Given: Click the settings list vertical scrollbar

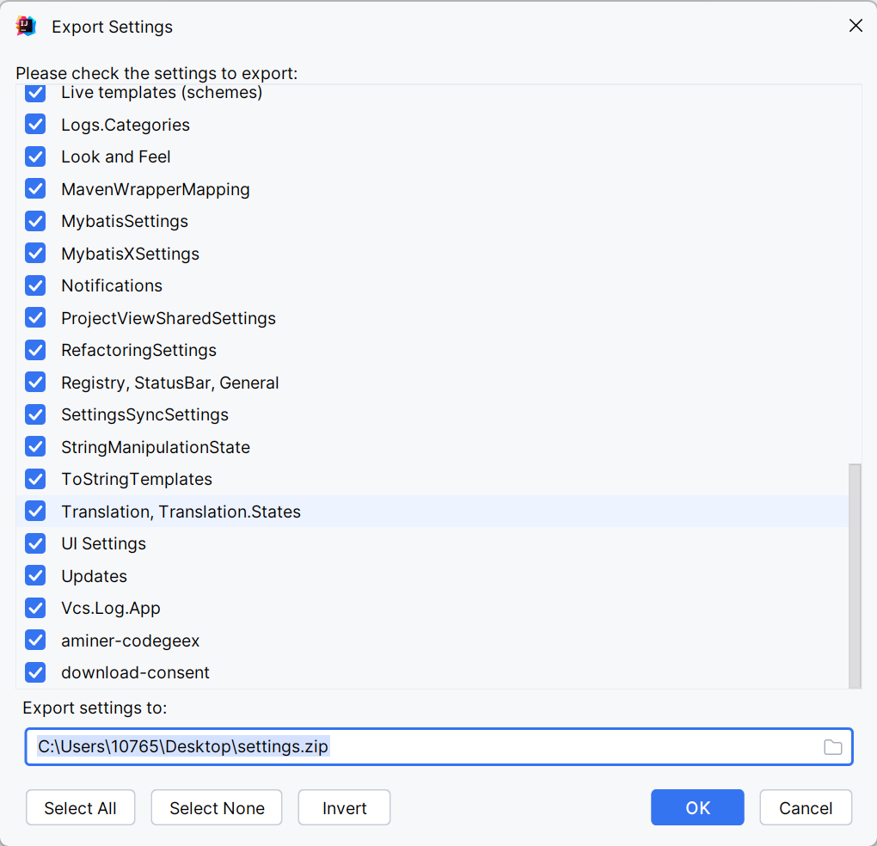Looking at the screenshot, I should pos(855,576).
